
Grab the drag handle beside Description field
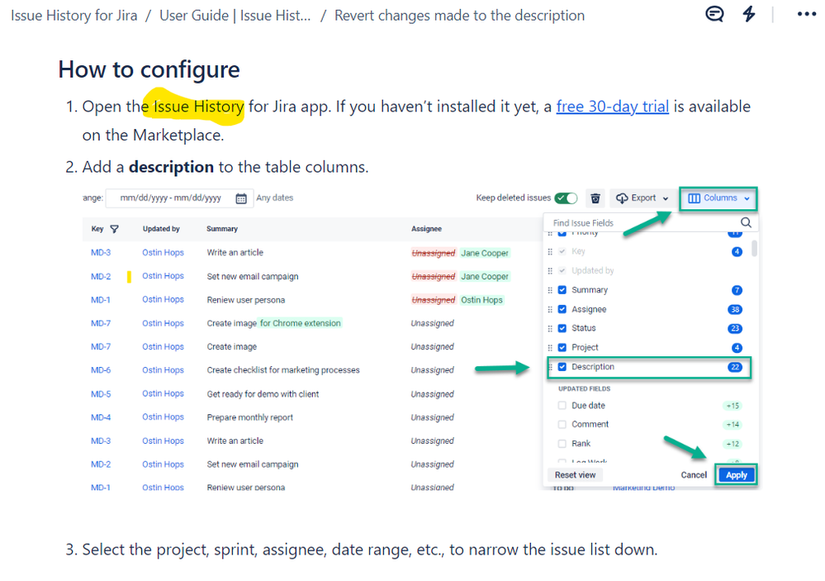tap(550, 367)
